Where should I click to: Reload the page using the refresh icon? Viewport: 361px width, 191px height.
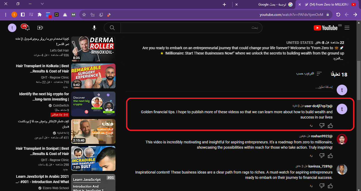click(338, 15)
